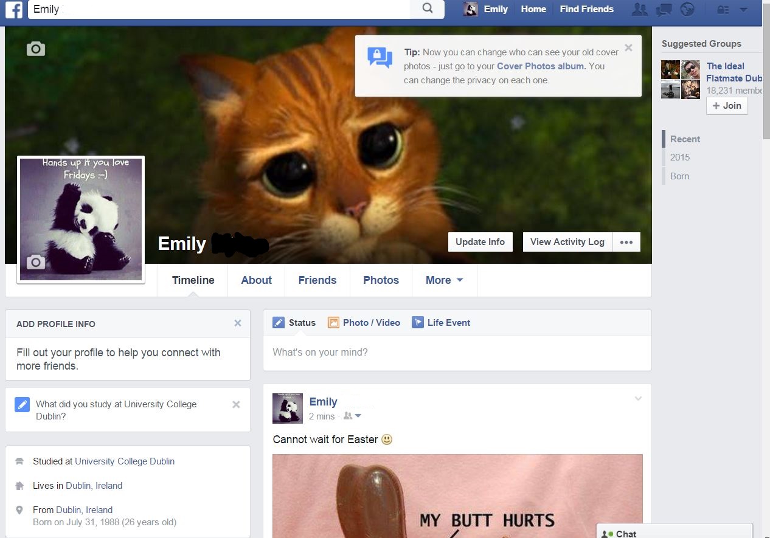This screenshot has width=770, height=538.
Task: Open University College Dublin link in intro
Action: point(125,461)
